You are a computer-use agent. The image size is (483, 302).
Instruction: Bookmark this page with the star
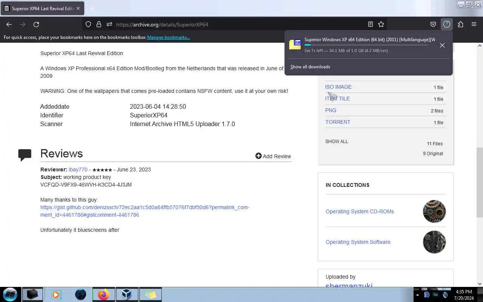tap(381, 24)
